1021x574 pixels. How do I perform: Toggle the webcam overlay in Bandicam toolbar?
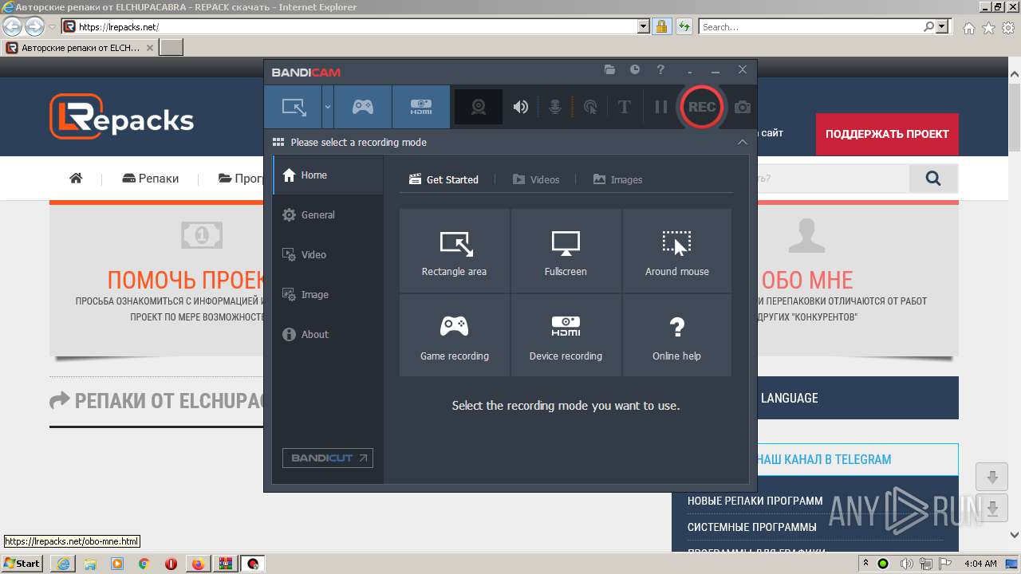[x=479, y=107]
